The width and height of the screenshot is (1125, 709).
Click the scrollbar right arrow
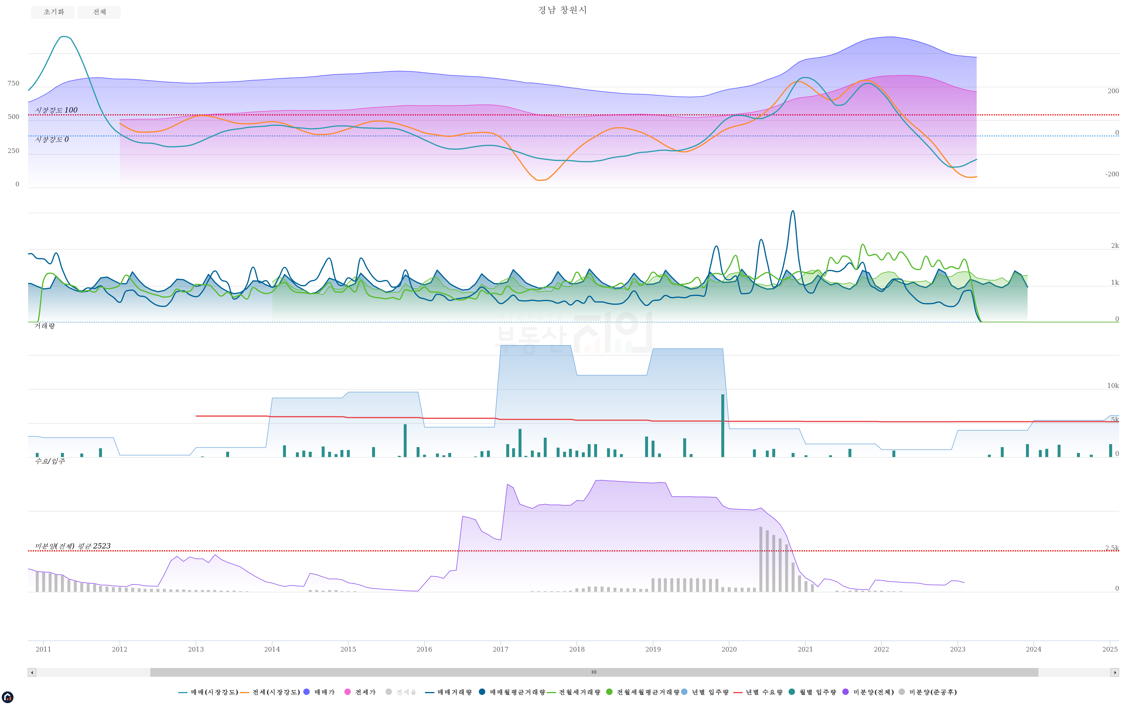[1115, 673]
